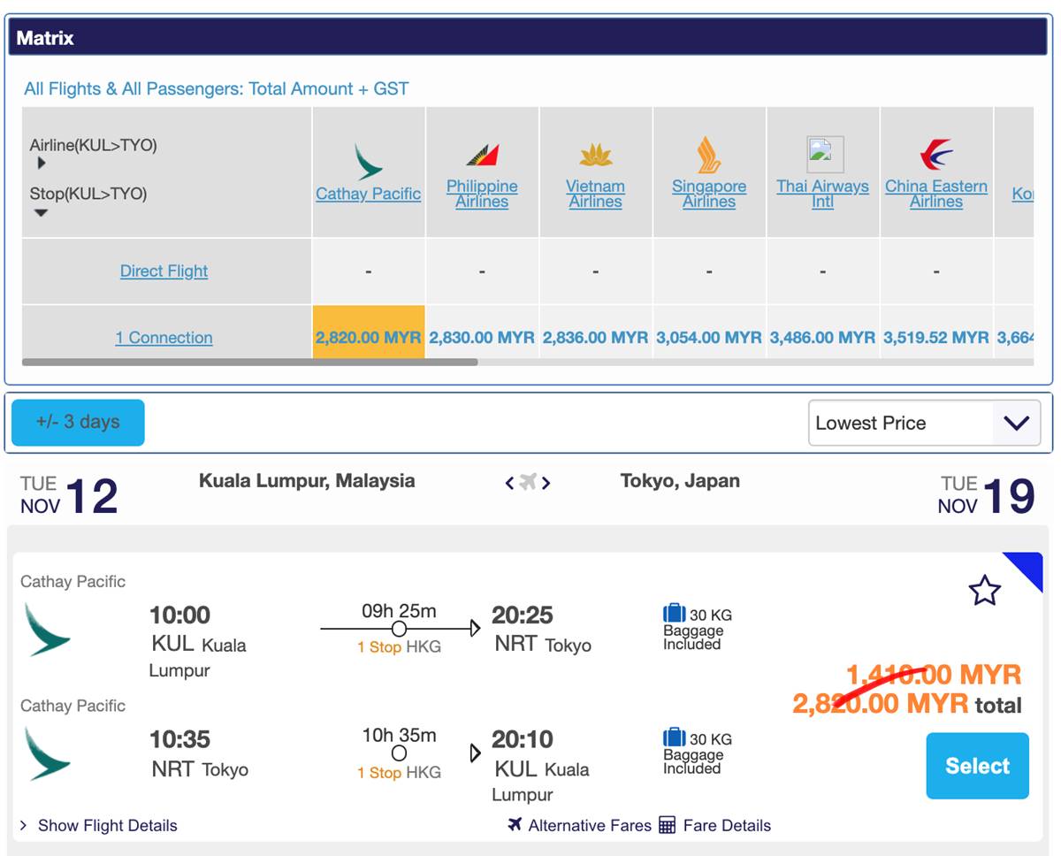Select the 2,836.00 MYR Vietnam Airlines fare

coord(595,338)
